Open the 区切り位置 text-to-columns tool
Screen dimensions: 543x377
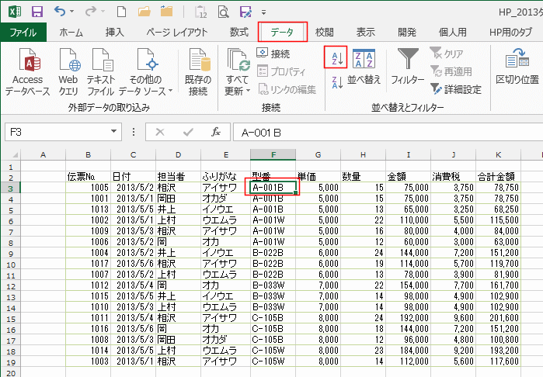click(x=517, y=67)
